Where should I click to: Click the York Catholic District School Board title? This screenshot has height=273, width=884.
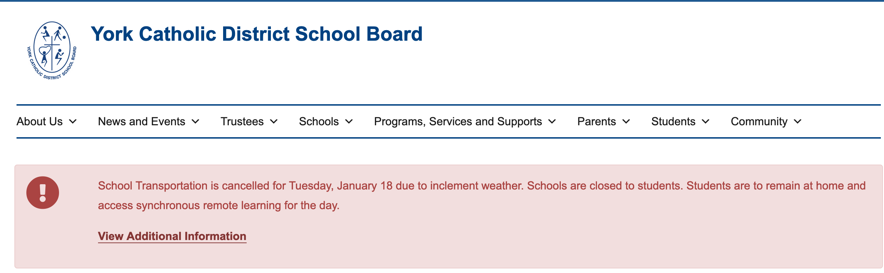point(256,34)
